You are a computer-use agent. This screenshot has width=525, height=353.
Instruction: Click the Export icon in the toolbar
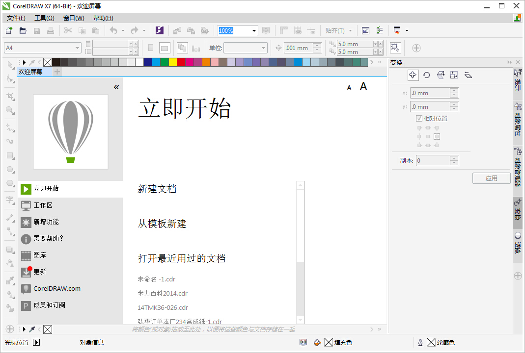tap(191, 30)
